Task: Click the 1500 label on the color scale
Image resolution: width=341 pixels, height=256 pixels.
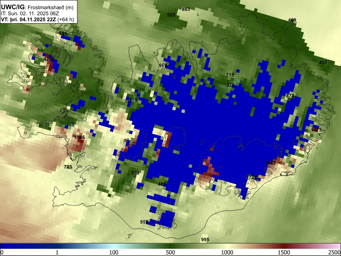Action: (284, 252)
